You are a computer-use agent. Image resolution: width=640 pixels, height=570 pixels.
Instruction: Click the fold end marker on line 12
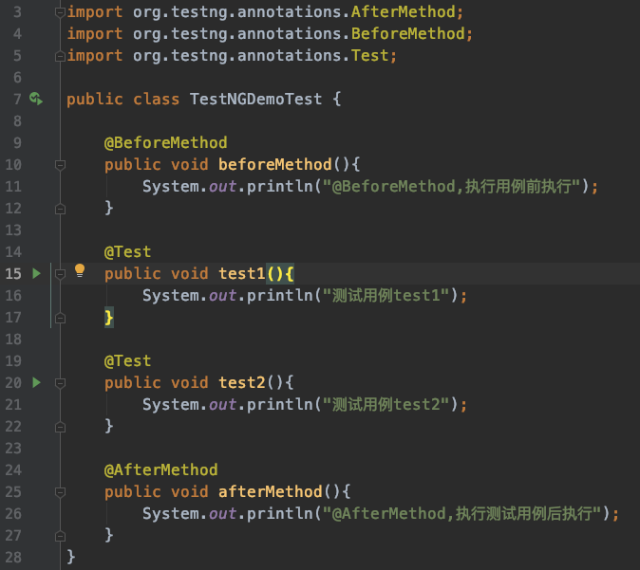point(60,210)
